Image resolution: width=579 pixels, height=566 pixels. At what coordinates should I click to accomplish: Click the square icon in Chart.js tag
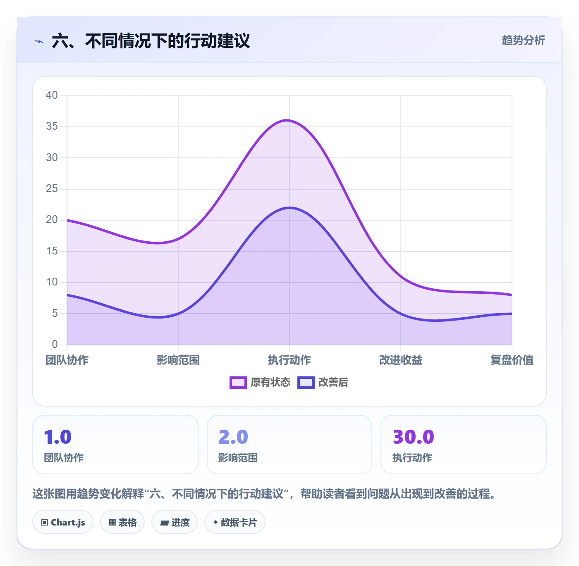click(45, 523)
